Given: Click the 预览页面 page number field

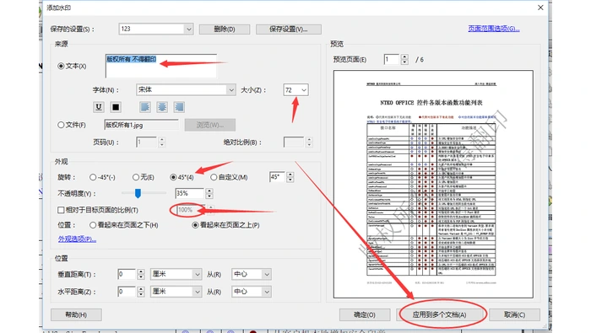Looking at the screenshot, I should point(391,60).
